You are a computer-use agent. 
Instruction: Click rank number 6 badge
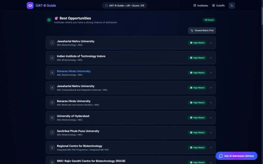pyautogui.click(x=52, y=118)
